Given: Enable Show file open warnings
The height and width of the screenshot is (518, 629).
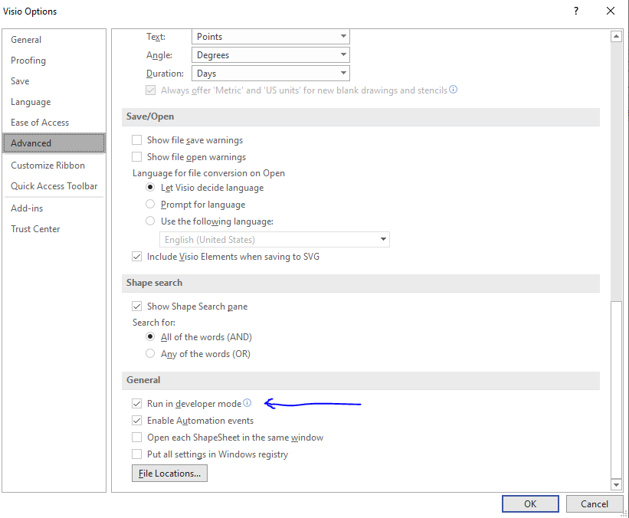Looking at the screenshot, I should click(x=137, y=156).
